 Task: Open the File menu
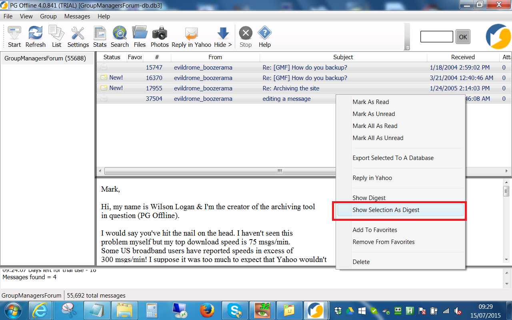pos(8,16)
